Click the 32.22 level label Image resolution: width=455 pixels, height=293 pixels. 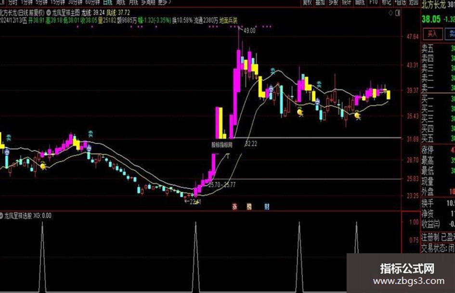[251, 143]
